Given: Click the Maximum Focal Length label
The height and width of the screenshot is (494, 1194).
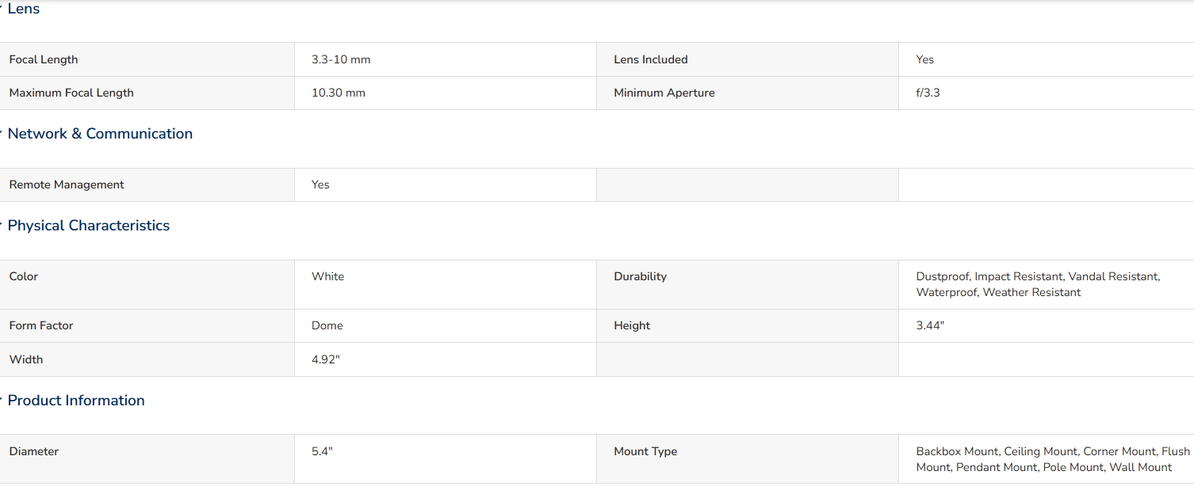Looking at the screenshot, I should pos(71,93).
